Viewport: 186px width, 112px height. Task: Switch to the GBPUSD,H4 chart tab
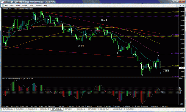point(69,109)
